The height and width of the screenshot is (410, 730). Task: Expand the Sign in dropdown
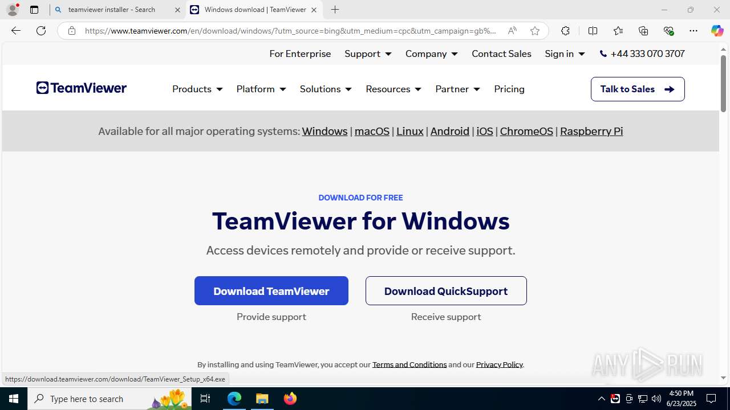[x=565, y=54]
